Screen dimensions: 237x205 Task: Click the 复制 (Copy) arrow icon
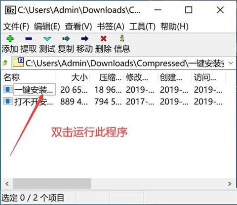(66, 39)
